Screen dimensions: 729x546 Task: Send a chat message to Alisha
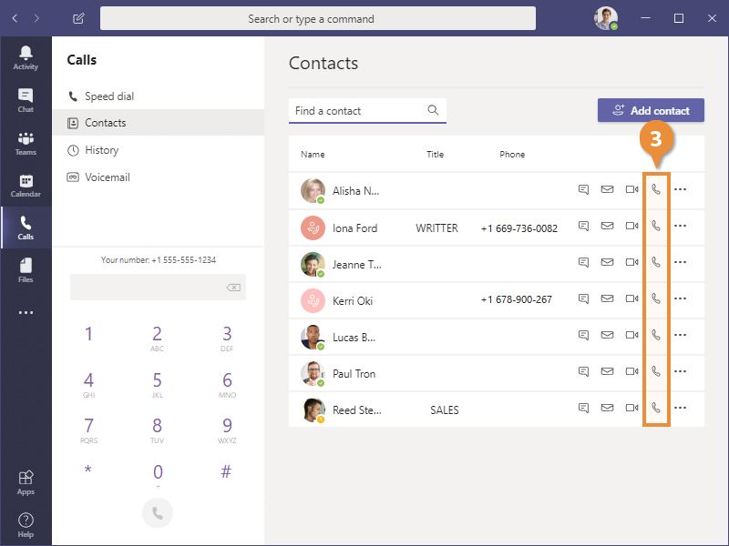tap(583, 189)
